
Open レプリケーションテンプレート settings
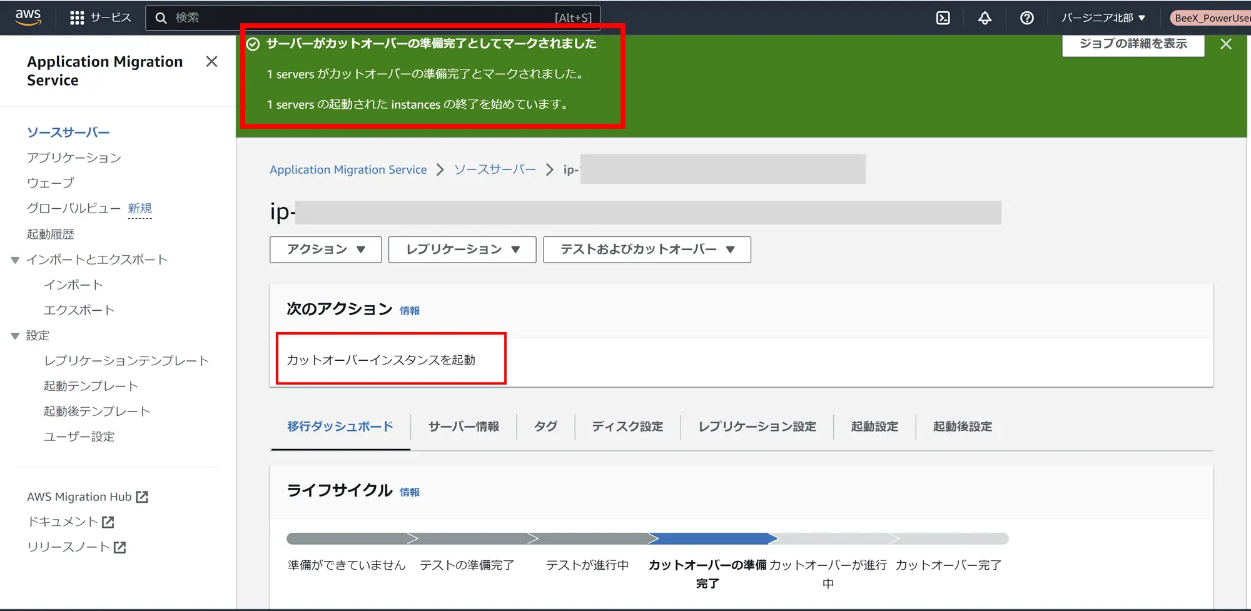click(x=126, y=361)
